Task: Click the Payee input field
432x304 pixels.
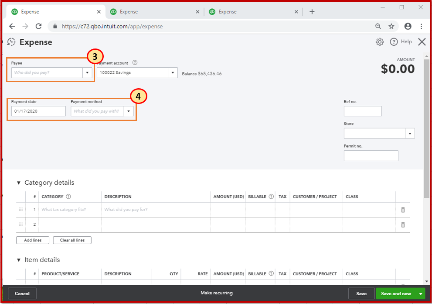Action: (x=47, y=73)
